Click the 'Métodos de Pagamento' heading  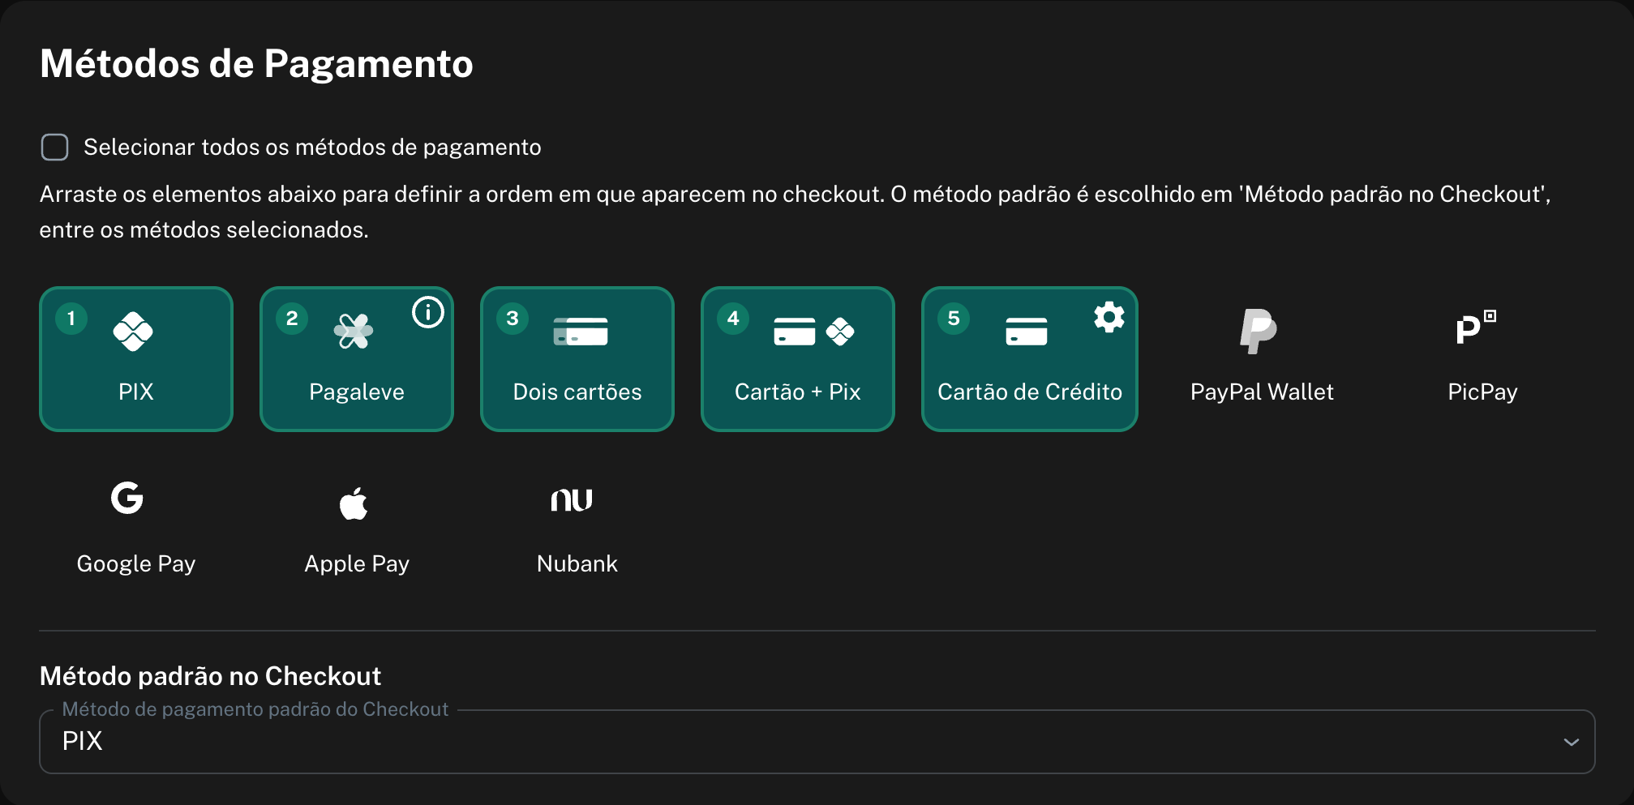click(256, 64)
